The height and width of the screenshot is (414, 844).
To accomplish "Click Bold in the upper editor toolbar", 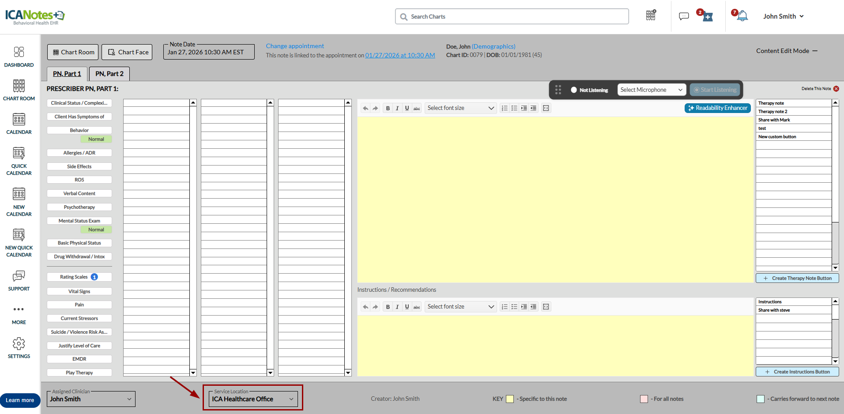I will tap(388, 108).
